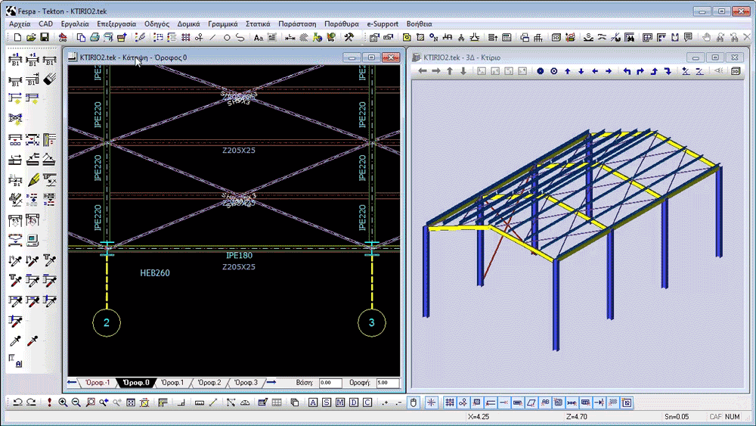Open a file with the folder icon

31,37
